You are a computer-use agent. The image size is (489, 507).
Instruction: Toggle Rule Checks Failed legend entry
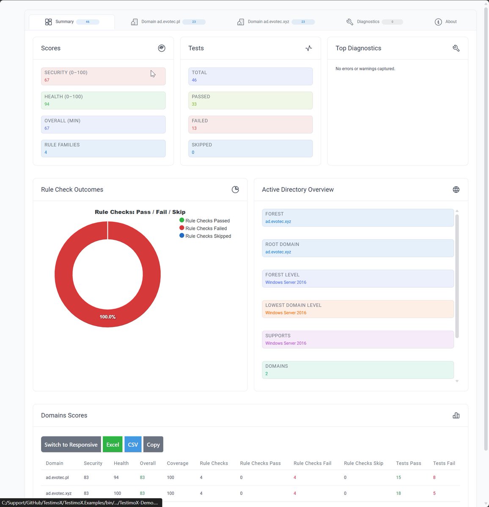click(203, 228)
